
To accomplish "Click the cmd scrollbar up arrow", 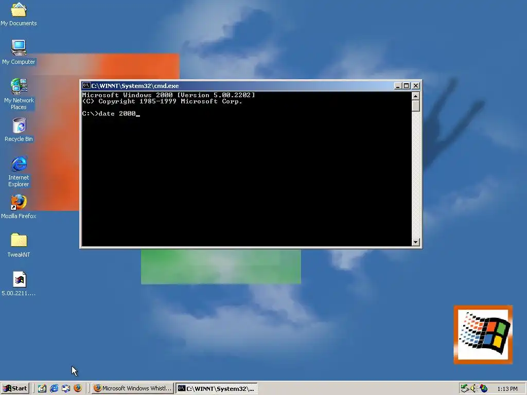I will pyautogui.click(x=416, y=96).
